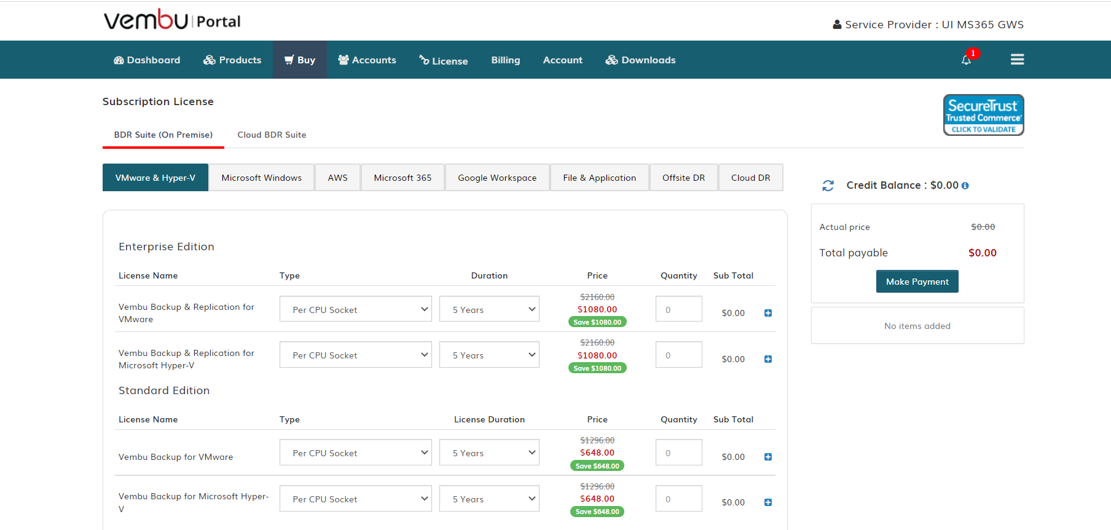1111x530 pixels.
Task: Add Backup & Replication for VMware plus icon
Action: (x=768, y=313)
